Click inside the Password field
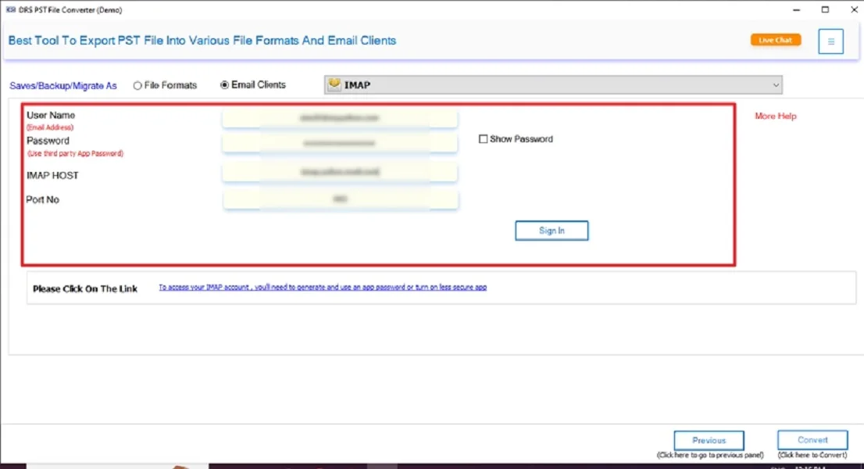This screenshot has width=864, height=469. pyautogui.click(x=340, y=142)
